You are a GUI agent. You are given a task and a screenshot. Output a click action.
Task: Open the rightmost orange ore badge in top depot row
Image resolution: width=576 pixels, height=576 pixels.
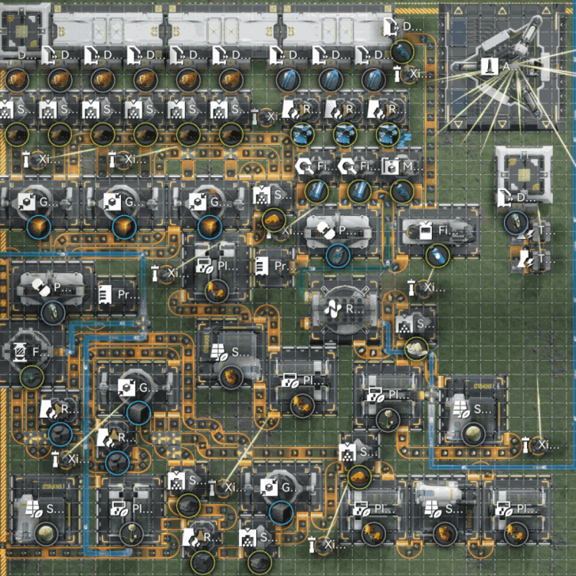(x=231, y=79)
